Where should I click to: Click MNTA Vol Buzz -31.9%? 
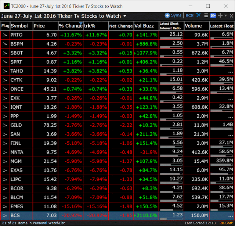(x=149, y=153)
